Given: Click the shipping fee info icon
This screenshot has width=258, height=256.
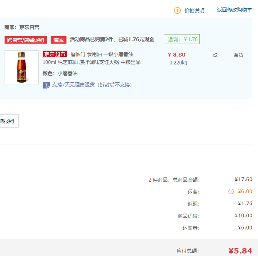Looking at the screenshot, I should [231, 191].
